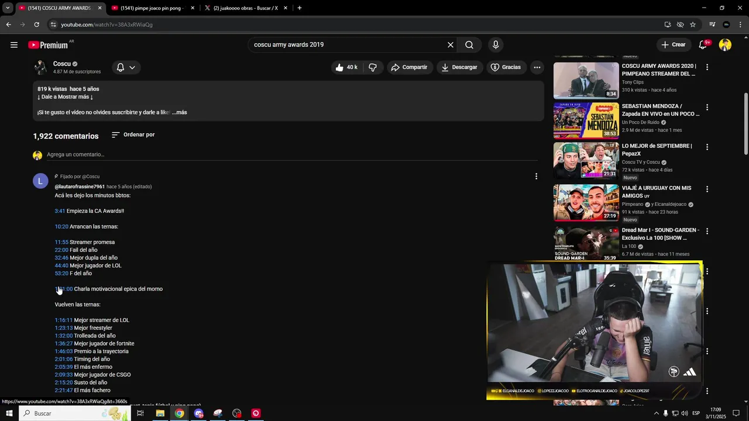Start voice search with microphone
This screenshot has width=749, height=421.
pos(496,45)
